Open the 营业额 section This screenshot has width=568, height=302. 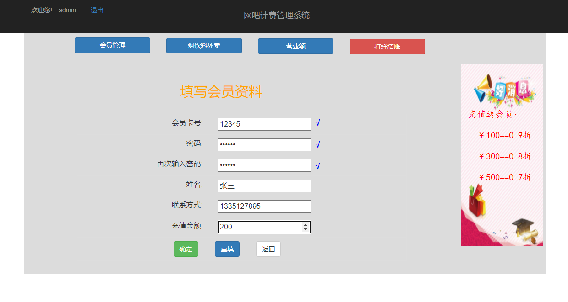coord(295,46)
